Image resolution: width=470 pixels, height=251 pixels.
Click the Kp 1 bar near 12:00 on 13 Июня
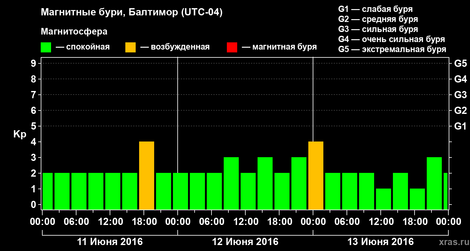tap(384, 199)
